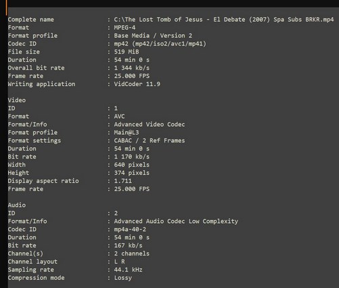Click the Video section heading
This screenshot has height=288, width=339.
(x=17, y=100)
